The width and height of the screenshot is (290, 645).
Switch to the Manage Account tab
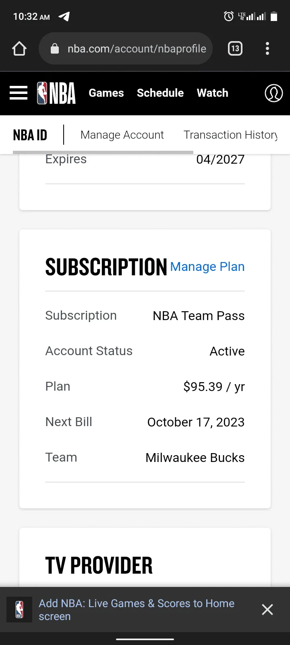122,135
